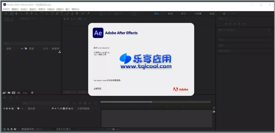Click the label tag column in the timeline
Image resolution: width=275 pixels, height=133 pixels.
pos(18,109)
